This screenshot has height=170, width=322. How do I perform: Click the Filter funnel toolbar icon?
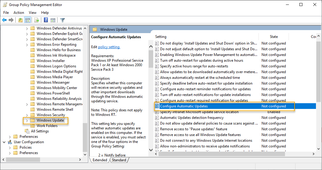click(x=62, y=20)
